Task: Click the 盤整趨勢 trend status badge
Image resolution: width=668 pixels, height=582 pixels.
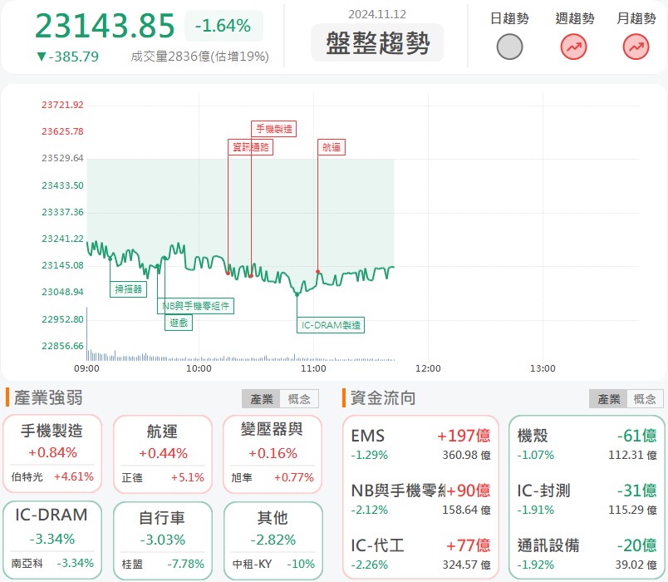Action: coord(377,42)
